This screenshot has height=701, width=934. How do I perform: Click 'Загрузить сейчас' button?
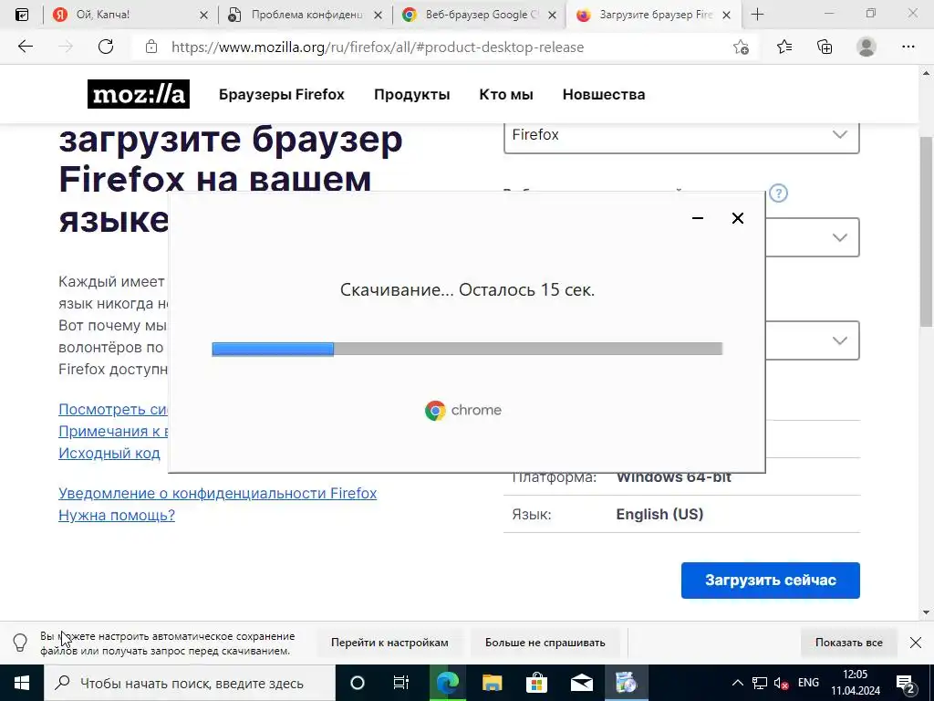[x=770, y=580]
